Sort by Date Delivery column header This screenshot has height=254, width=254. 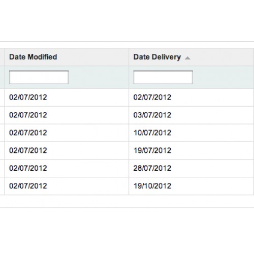tap(157, 57)
